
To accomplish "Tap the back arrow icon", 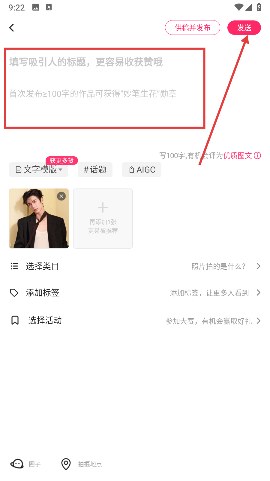I will [12, 28].
